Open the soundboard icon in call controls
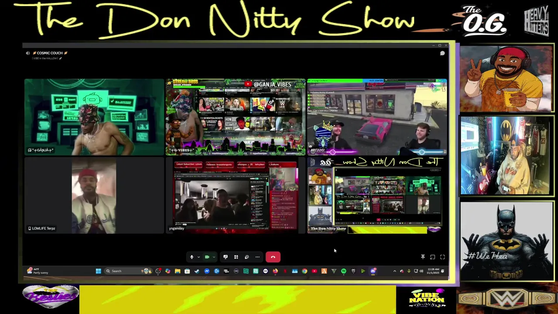 tap(247, 257)
